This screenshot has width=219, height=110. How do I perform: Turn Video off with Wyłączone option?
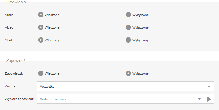[128, 27]
